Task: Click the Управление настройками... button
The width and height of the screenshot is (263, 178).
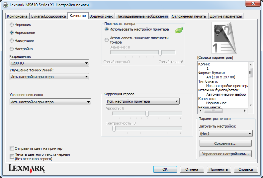Action: [x=225, y=154]
